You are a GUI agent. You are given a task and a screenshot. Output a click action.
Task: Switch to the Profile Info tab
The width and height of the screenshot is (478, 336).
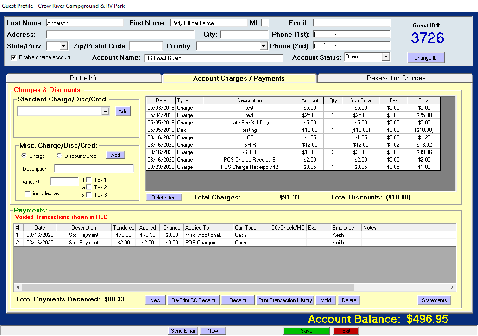pos(84,78)
